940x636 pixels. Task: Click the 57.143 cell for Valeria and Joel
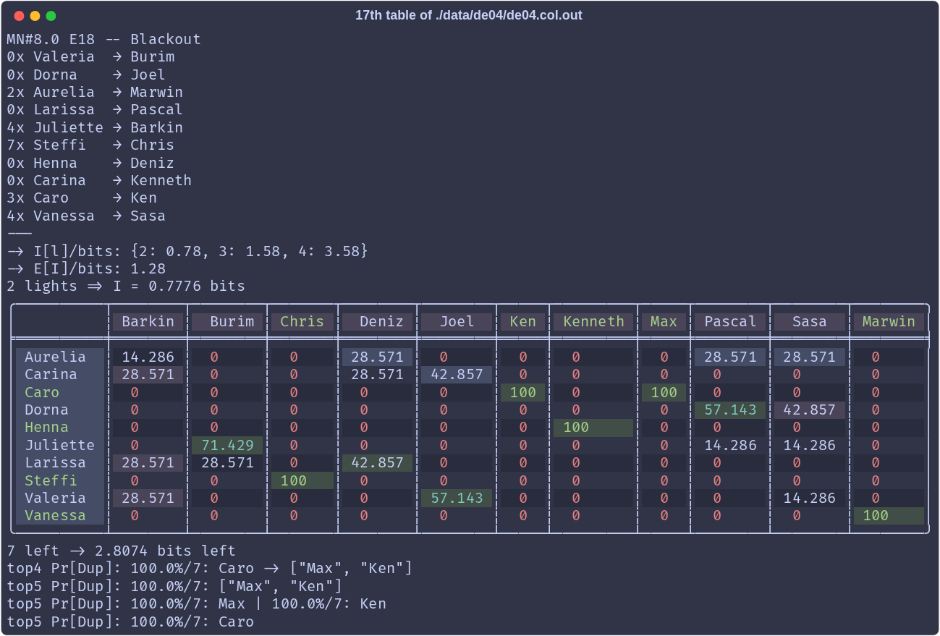(457, 498)
